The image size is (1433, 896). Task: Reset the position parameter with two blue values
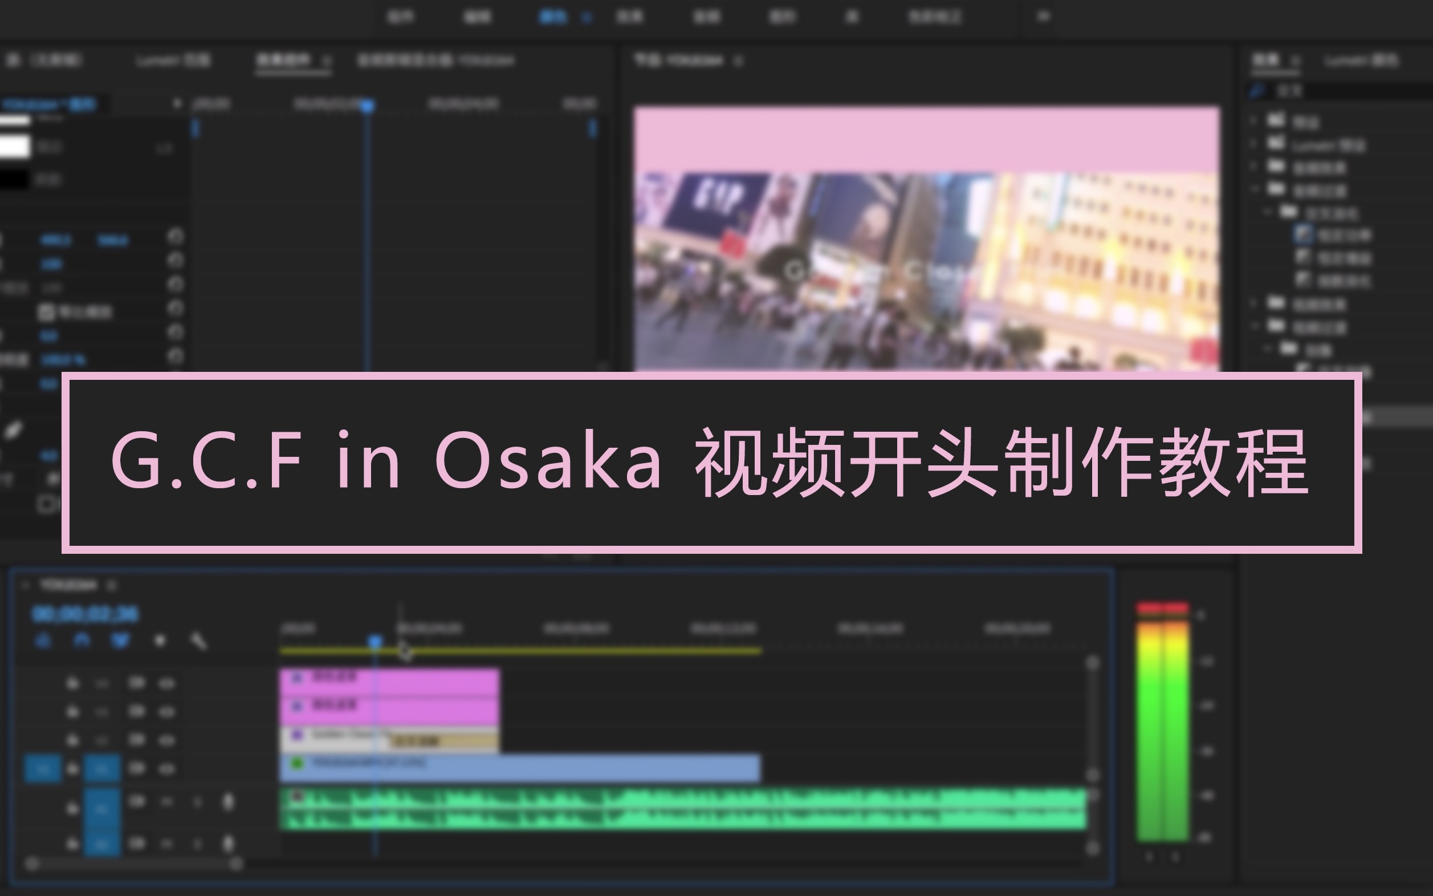[175, 237]
